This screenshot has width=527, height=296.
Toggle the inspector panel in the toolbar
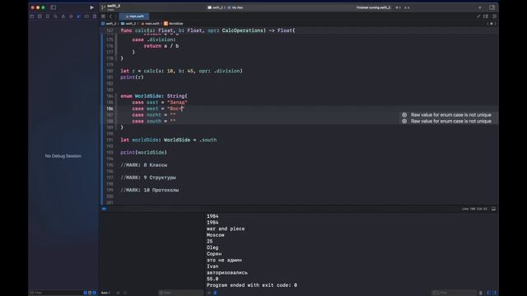pos(492,7)
